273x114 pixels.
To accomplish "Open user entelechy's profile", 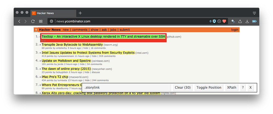I will pos(62,48).
